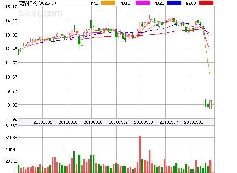The height and width of the screenshot is (173, 237).
Task: Click the 61035 volume axis label
Action: 11,138
